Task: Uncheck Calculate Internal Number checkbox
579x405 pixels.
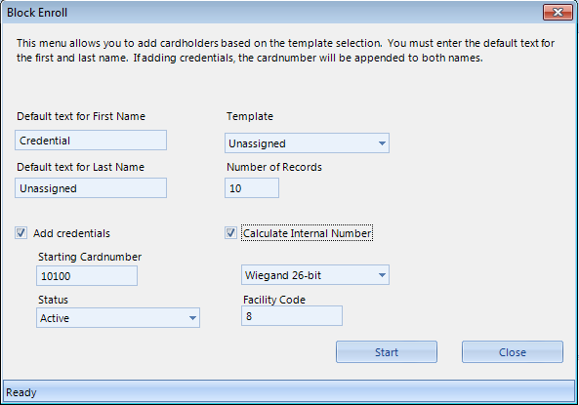Action: 230,233
